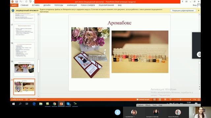Open the Вид ribbon tab
Image resolution: width=211 pixels, height=118 pixels.
(120, 5)
